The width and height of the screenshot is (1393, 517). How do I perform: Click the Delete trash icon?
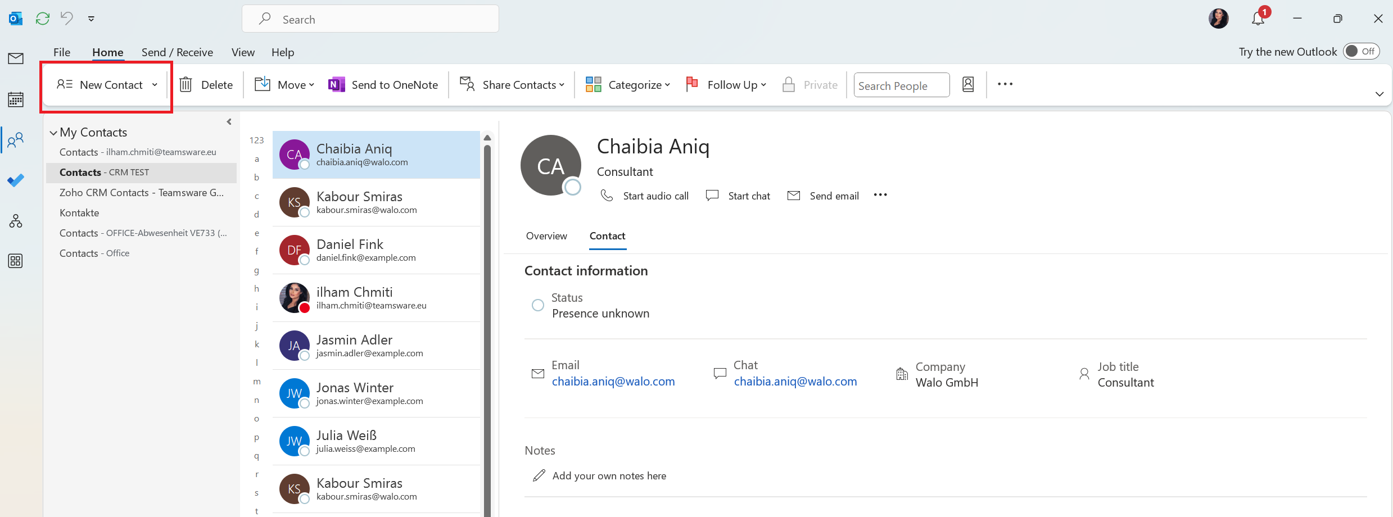[186, 85]
